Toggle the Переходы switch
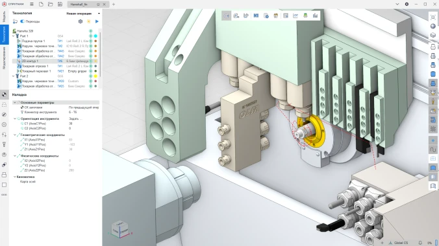Screen dimensions: 439x246 (x=22, y=21)
